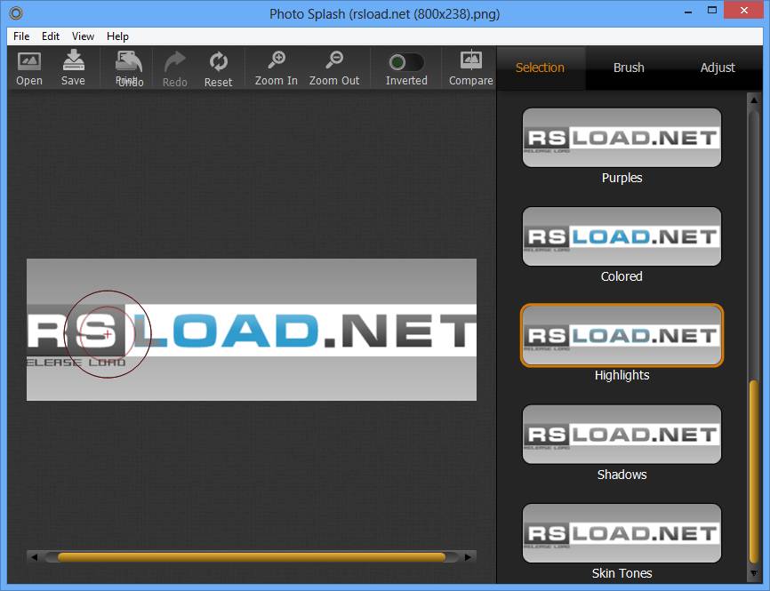Open the Edit menu

pos(50,36)
